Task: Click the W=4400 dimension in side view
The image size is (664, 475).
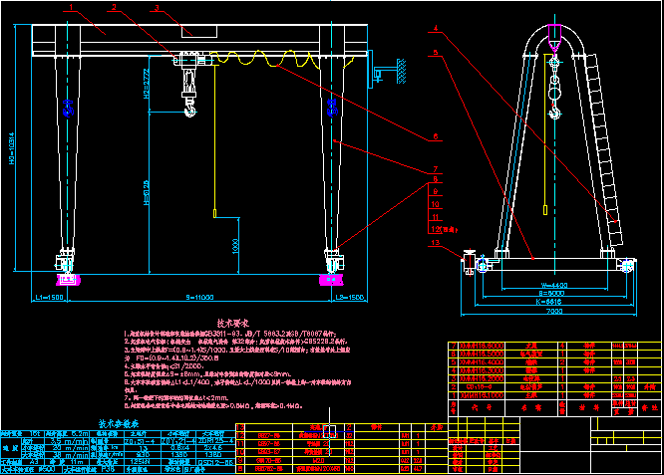Action: click(554, 282)
